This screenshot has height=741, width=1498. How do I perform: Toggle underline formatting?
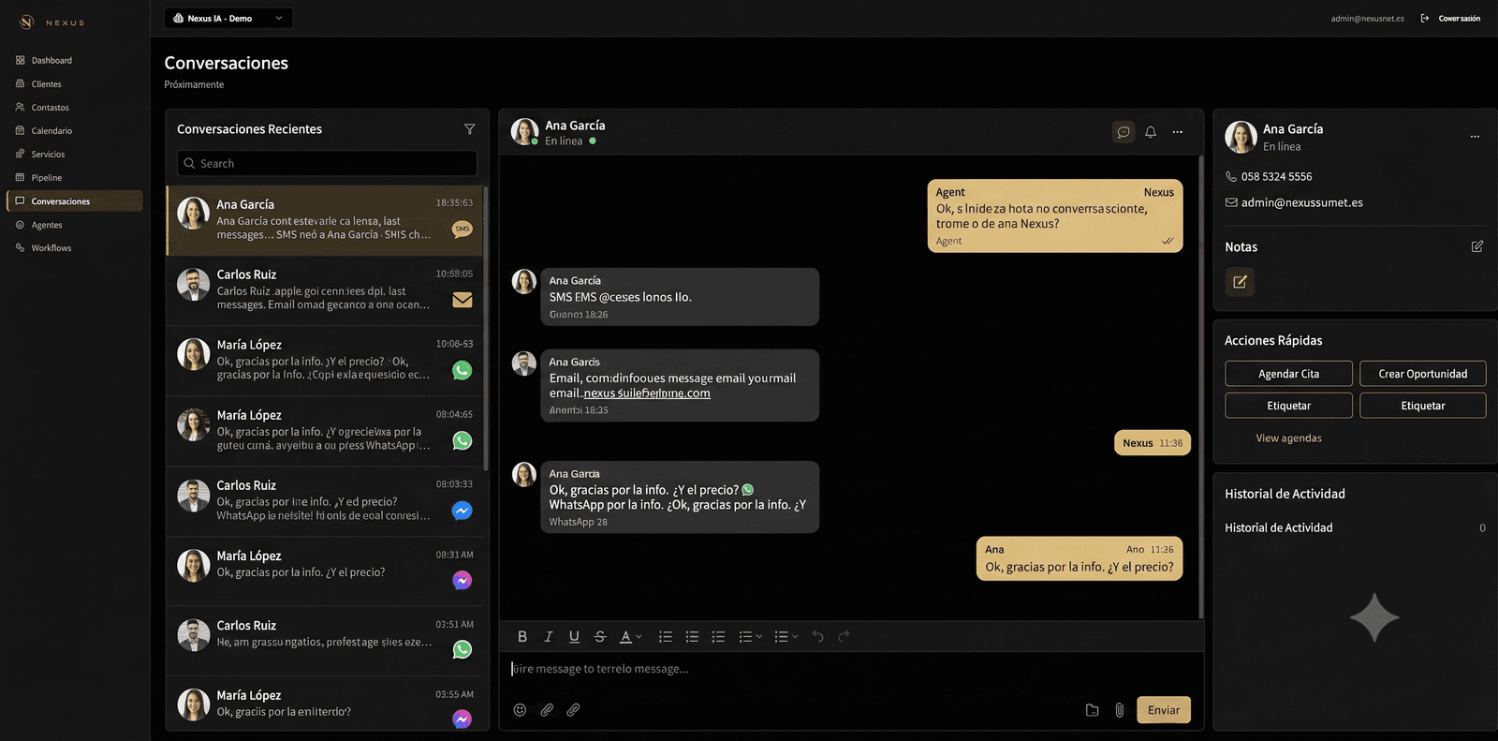tap(574, 636)
